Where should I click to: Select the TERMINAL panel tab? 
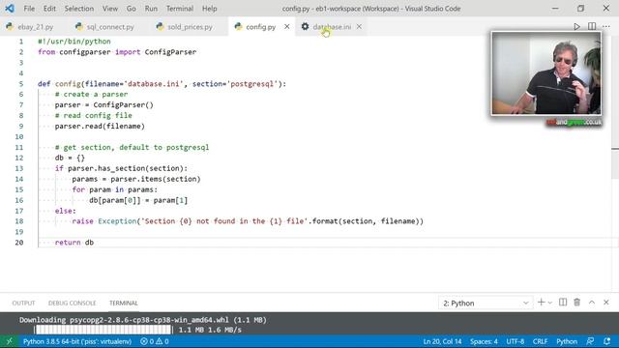click(x=124, y=303)
